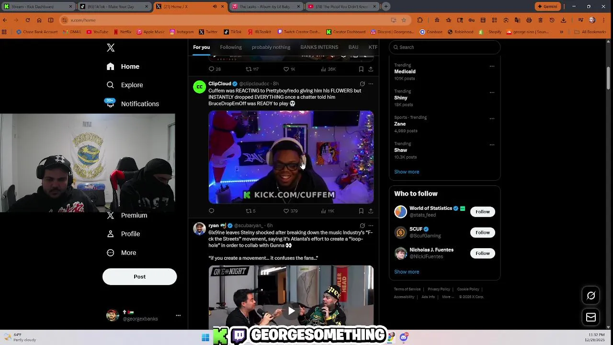The height and width of the screenshot is (345, 613).
Task: Switch to the probably nothing tab
Action: point(271,47)
